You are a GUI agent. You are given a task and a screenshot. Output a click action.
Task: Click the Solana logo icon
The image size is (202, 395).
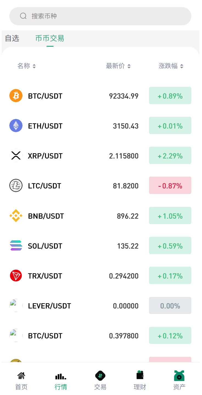tap(16, 246)
